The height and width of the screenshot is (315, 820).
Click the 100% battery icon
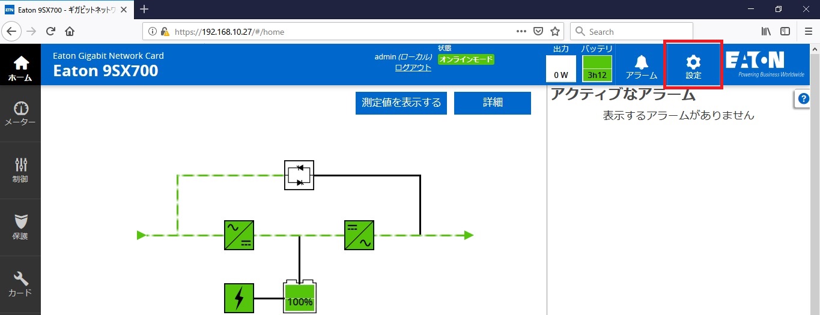[x=300, y=297]
